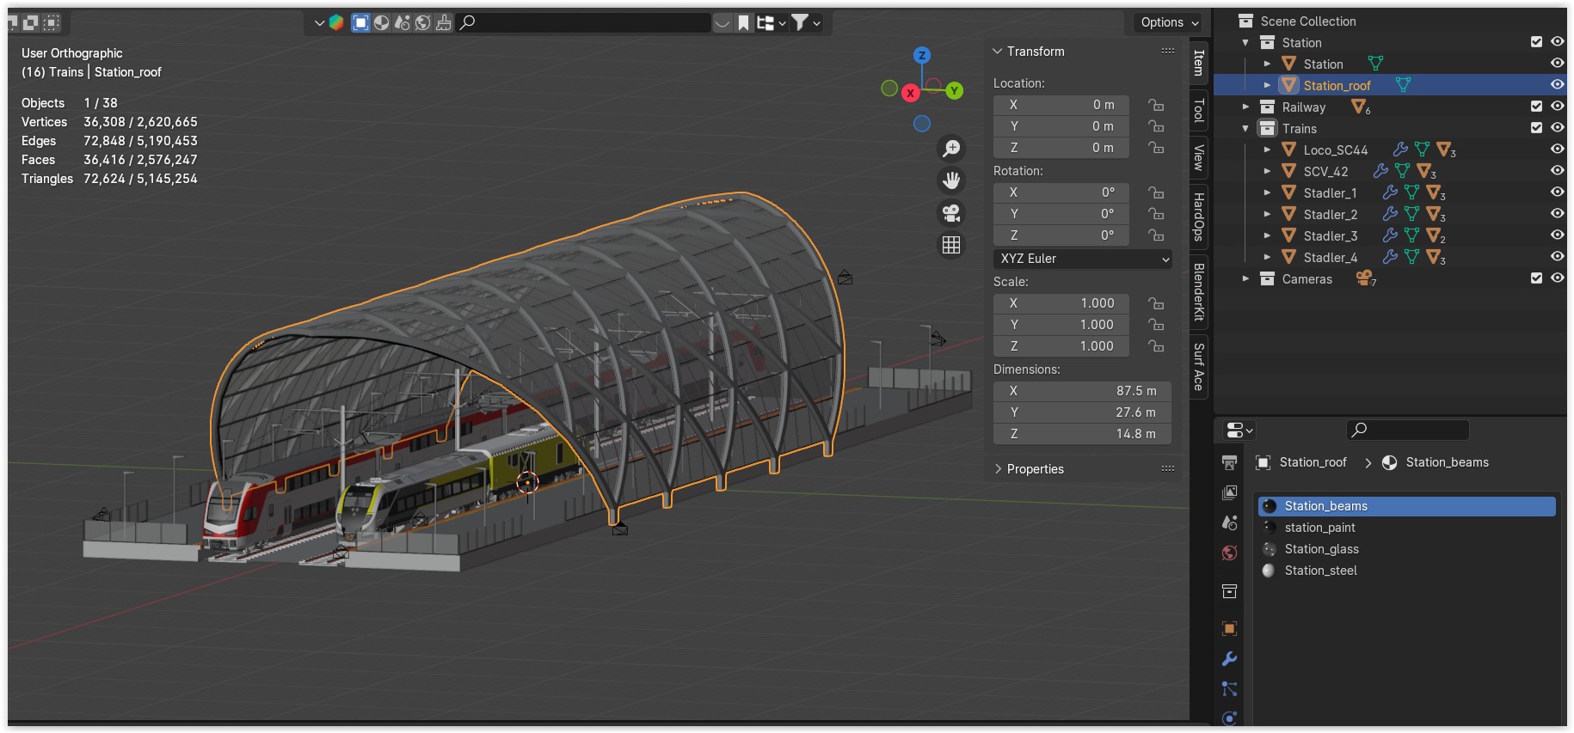Image resolution: width=1574 pixels, height=733 pixels.
Task: Hide the Station_roof object via eye icon
Action: coord(1557,85)
